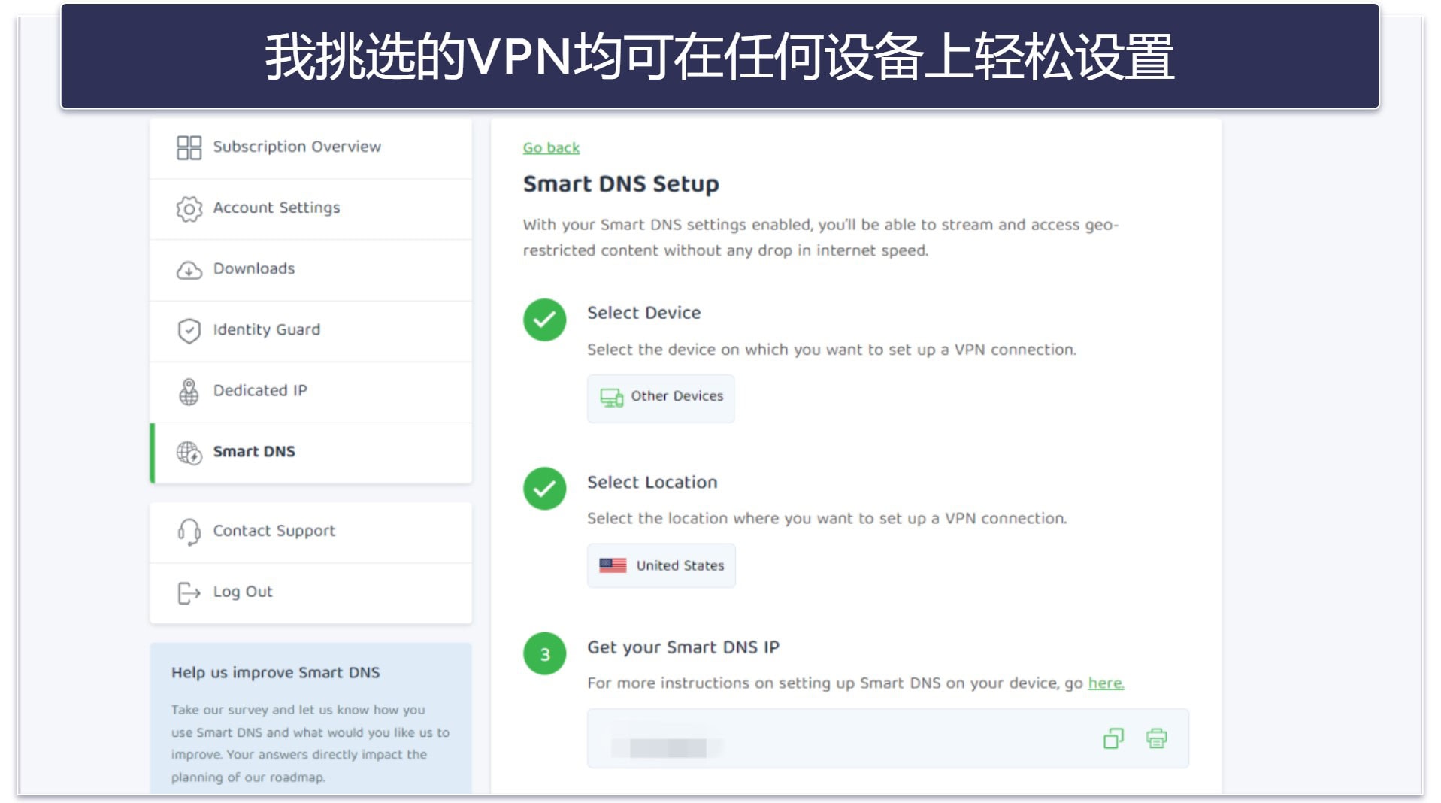The width and height of the screenshot is (1441, 803).
Task: Select the Smart DNS menu item
Action: [x=310, y=453]
